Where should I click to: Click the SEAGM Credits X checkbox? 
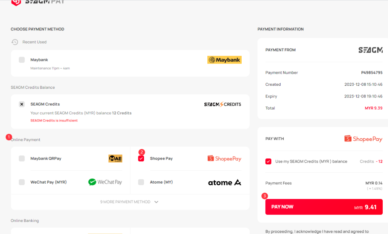22,104
